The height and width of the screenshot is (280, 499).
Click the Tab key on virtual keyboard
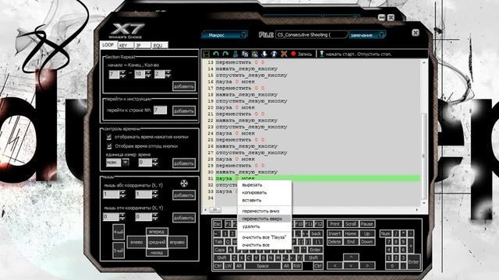[218, 242]
